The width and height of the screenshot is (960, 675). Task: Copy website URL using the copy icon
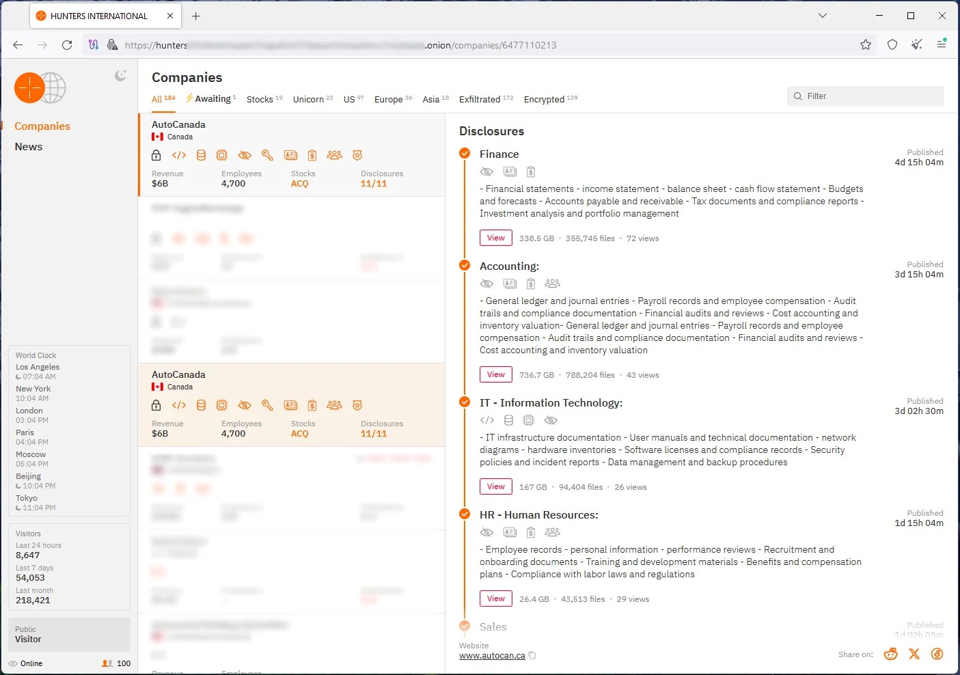tap(532, 656)
